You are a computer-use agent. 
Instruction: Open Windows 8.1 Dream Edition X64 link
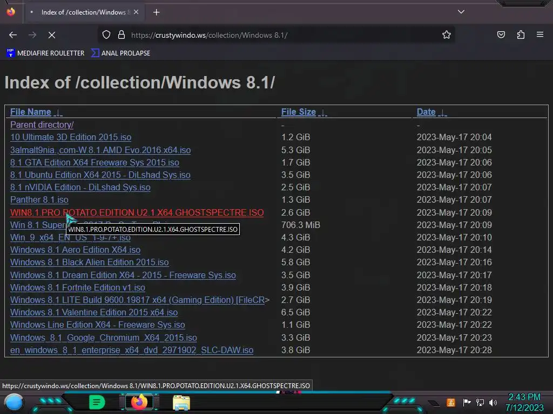(x=123, y=275)
